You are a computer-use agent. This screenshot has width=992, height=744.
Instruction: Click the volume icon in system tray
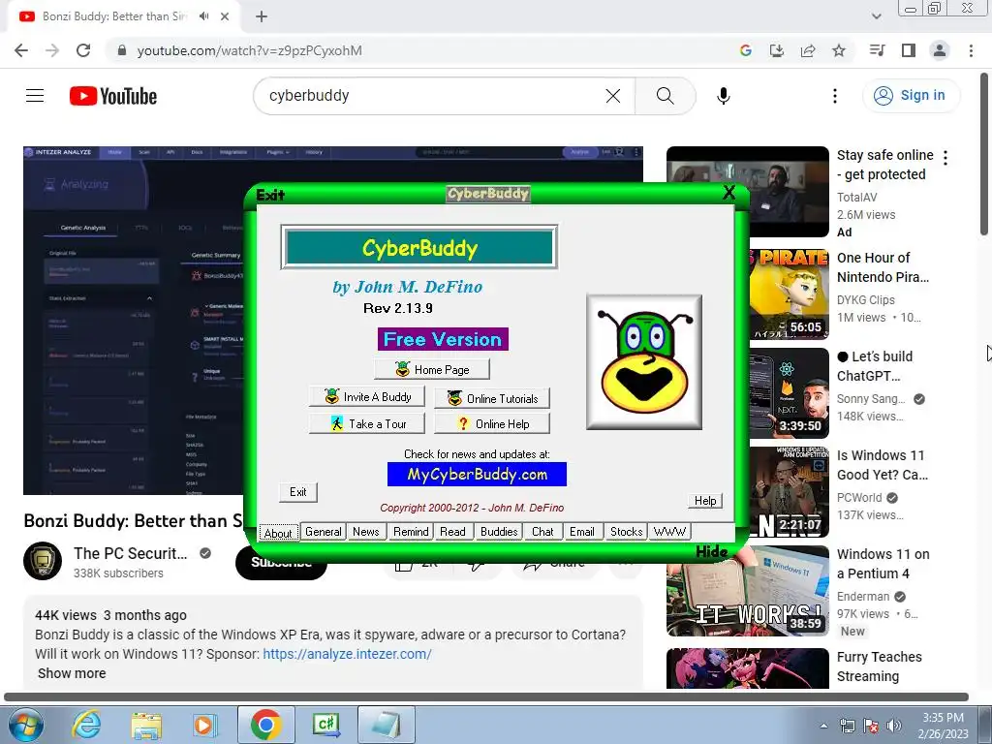[893, 726]
